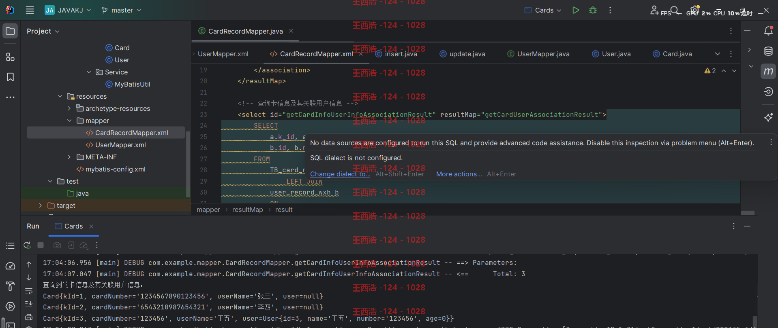Show hidden editor tabs dropdown

(x=718, y=54)
